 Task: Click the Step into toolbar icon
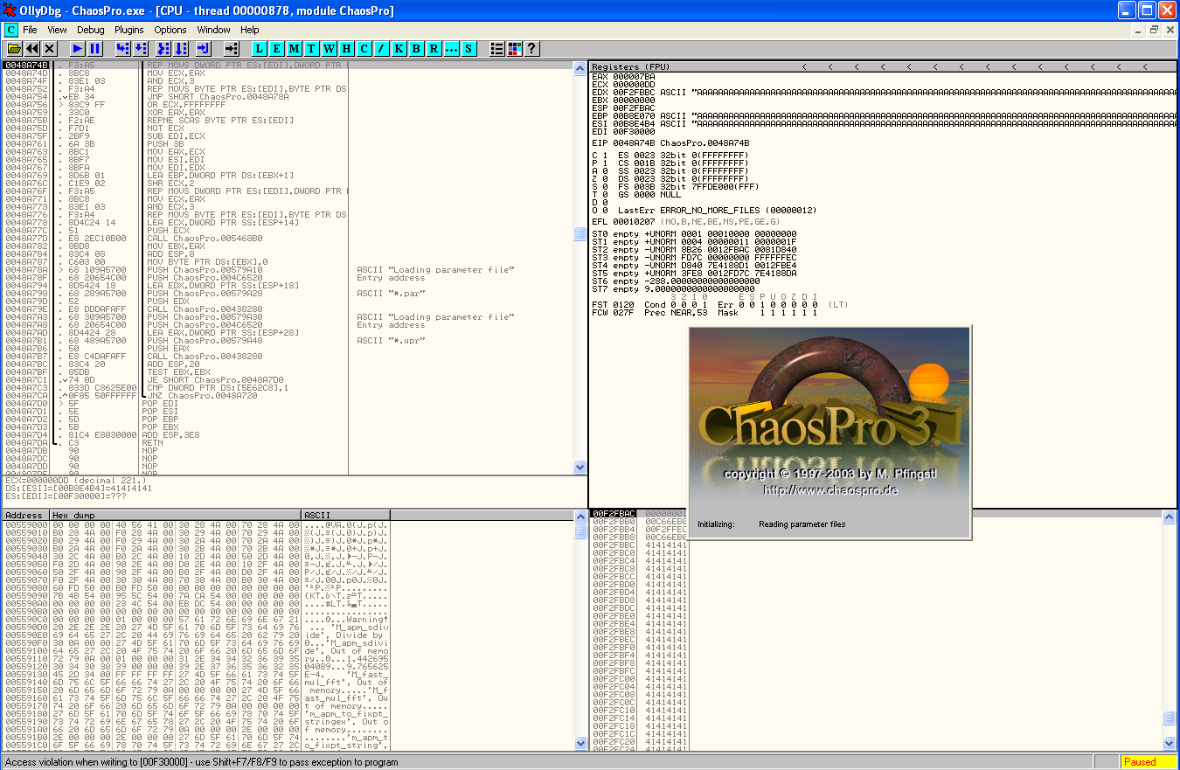click(x=122, y=49)
